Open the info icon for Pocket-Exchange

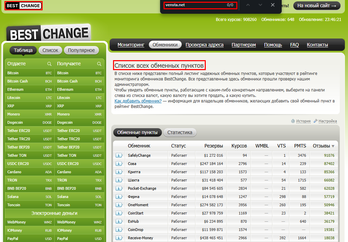[x=119, y=188]
